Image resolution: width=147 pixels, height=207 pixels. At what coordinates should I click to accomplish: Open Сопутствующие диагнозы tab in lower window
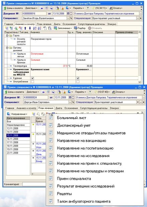point(94,108)
